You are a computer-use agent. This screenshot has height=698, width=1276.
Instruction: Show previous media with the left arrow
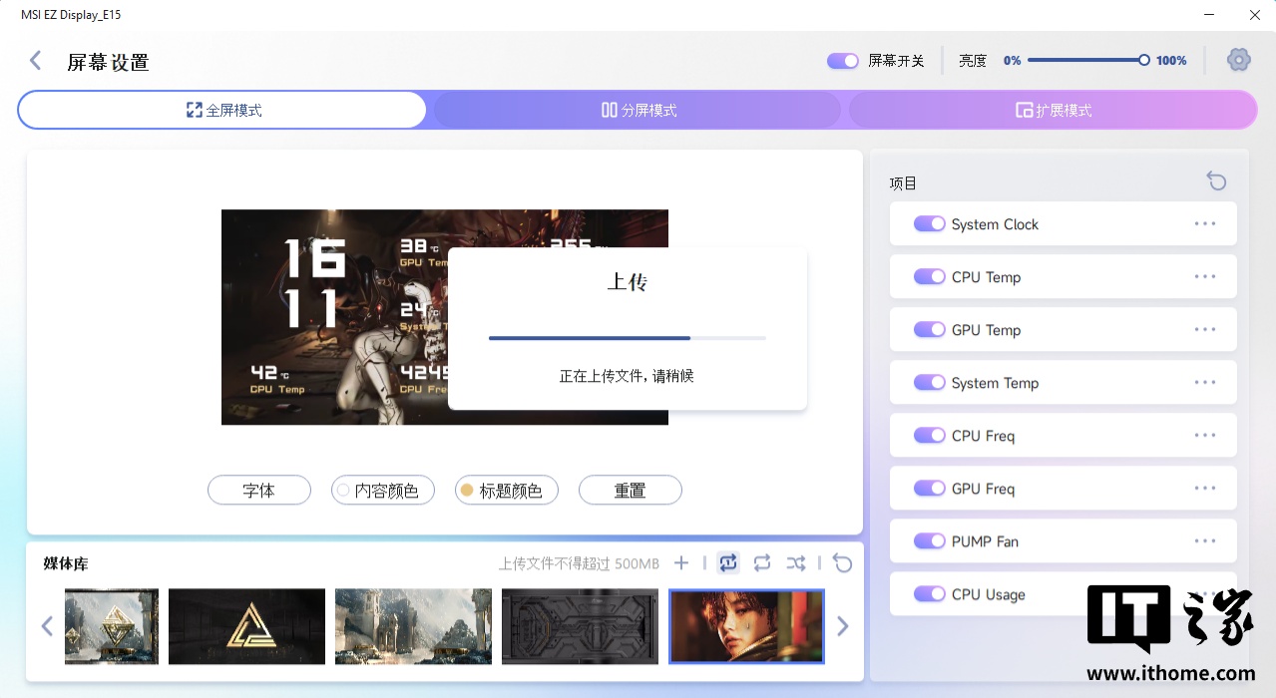tap(47, 626)
